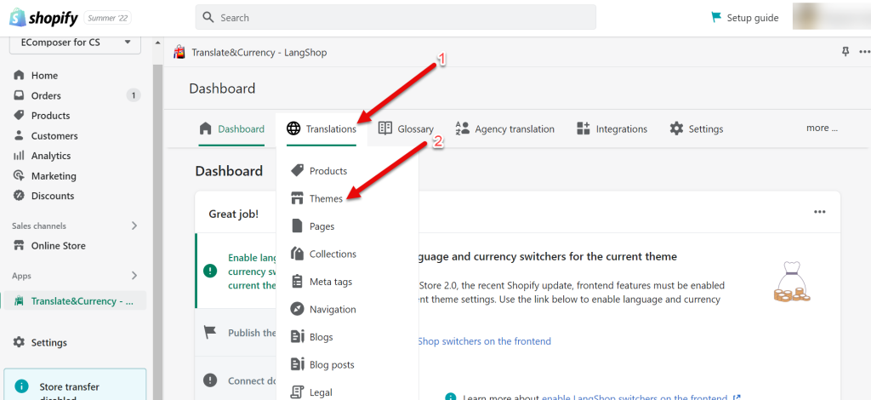This screenshot has height=400, width=871.
Task: Click the sidebar scroll up arrow
Action: point(157,43)
